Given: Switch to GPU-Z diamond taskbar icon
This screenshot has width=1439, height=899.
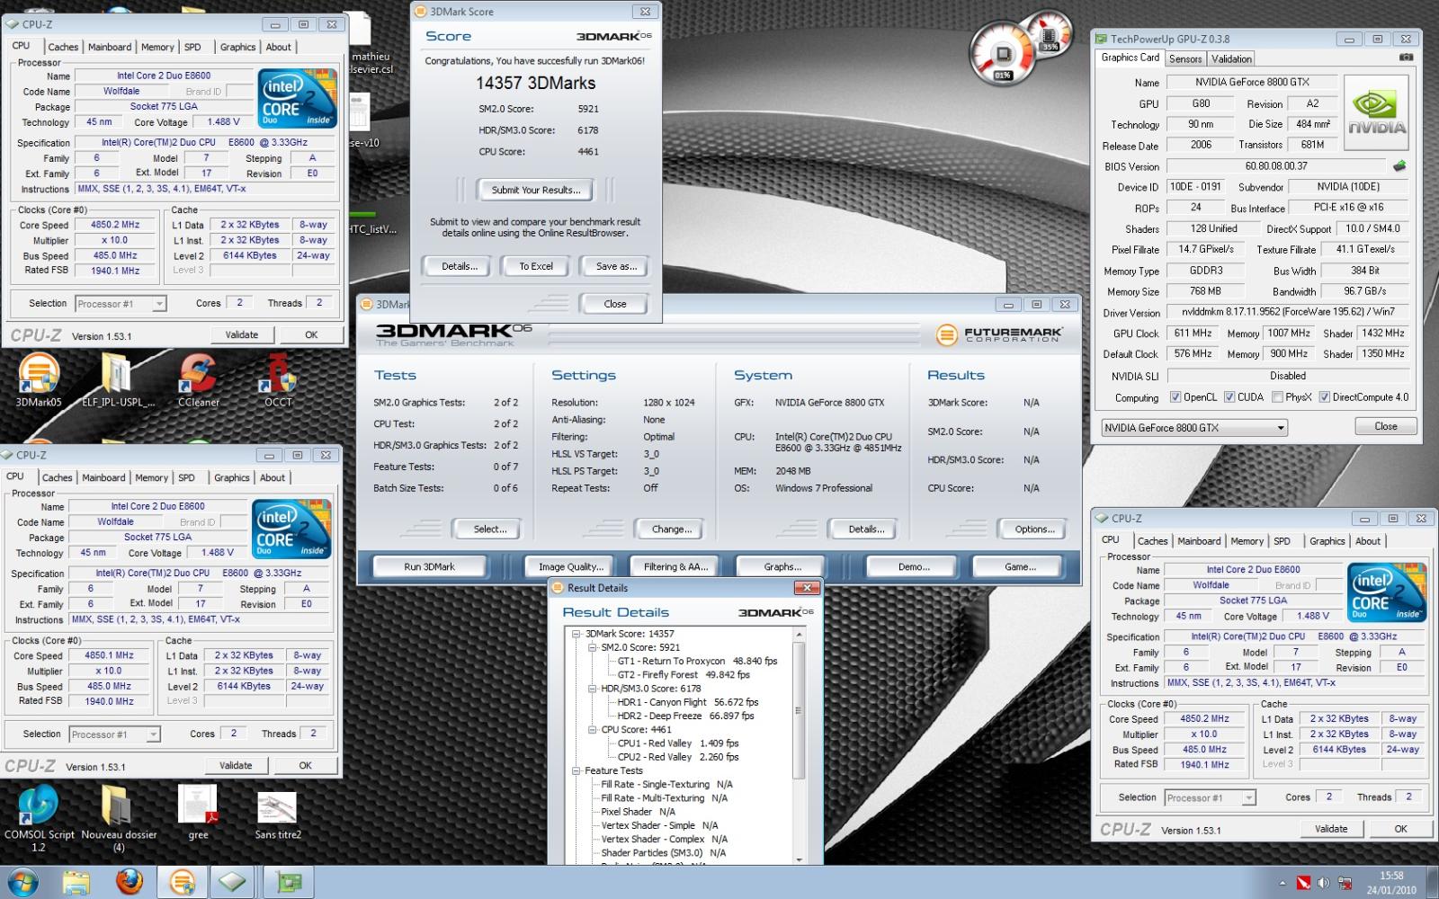Looking at the screenshot, I should coord(233,882).
